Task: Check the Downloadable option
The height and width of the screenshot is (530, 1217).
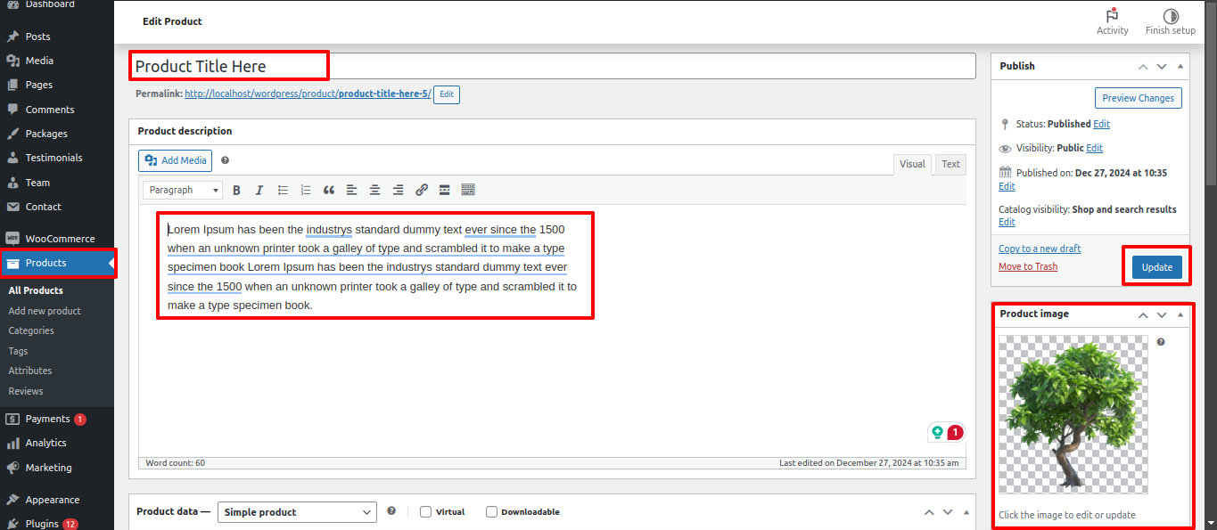Action: tap(491, 512)
